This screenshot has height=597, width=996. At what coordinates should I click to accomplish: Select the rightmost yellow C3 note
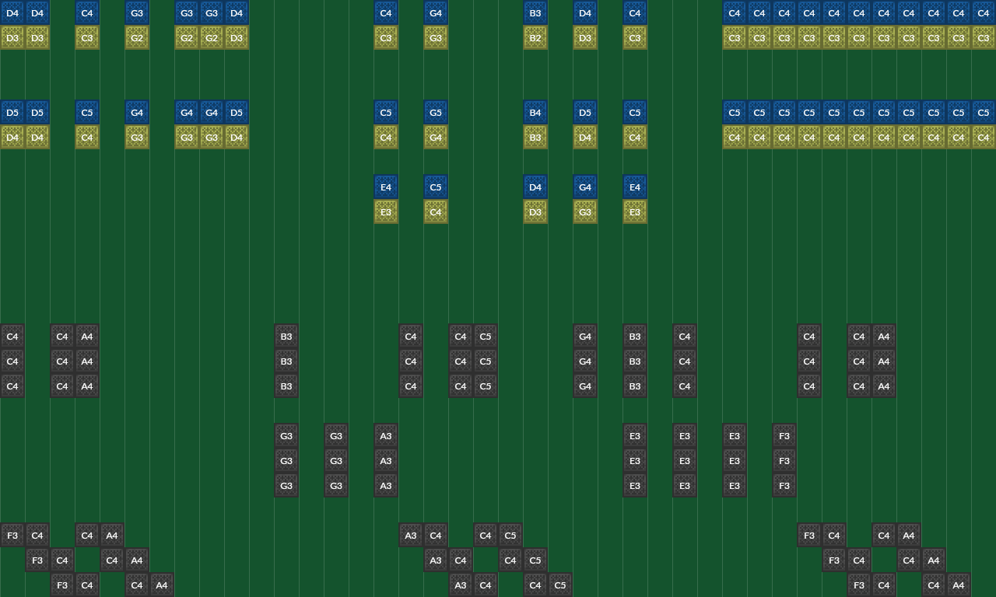tap(984, 37)
